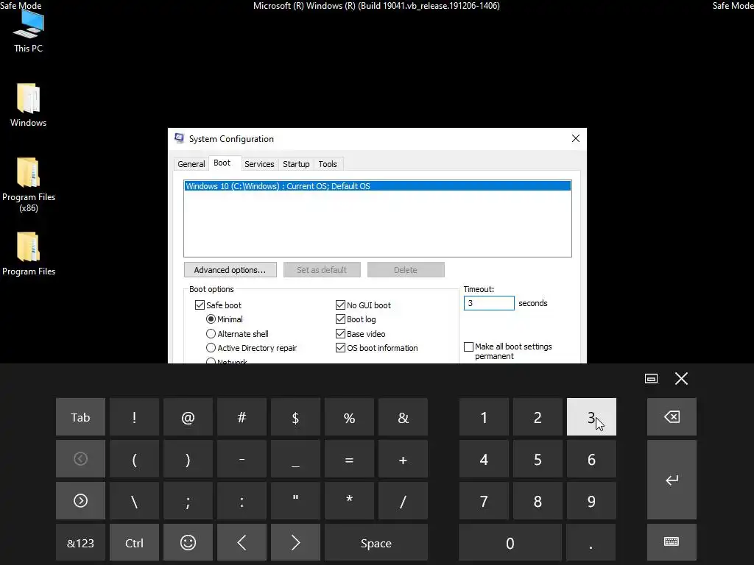Tap the left arrow cursor key
Viewport: 754px width, 565px height.
[x=242, y=542]
